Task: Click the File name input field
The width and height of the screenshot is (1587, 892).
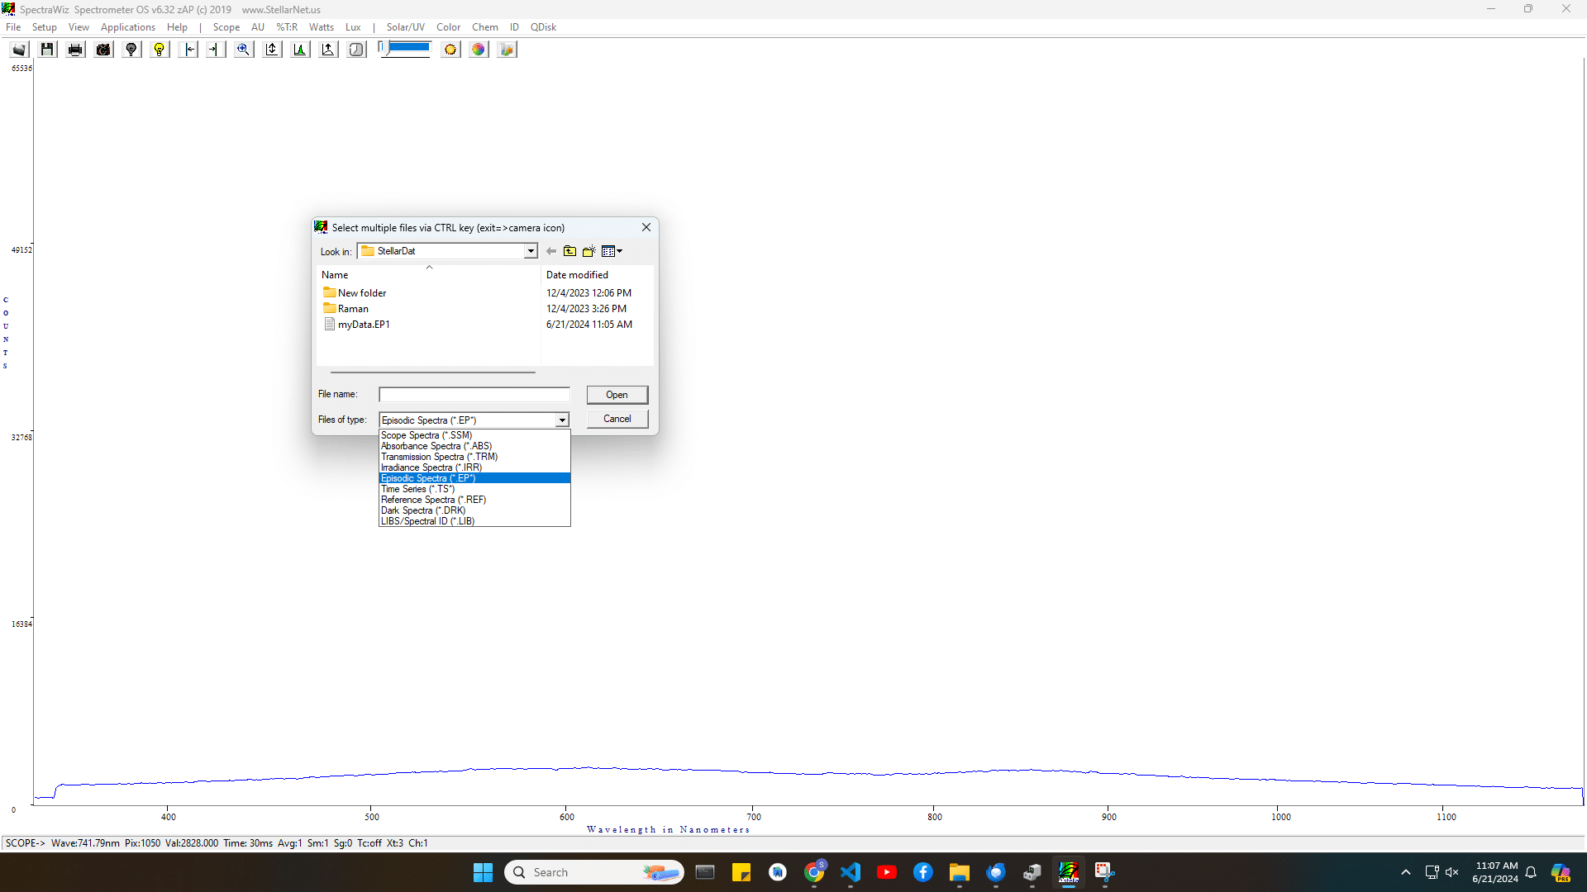Action: [x=474, y=395]
